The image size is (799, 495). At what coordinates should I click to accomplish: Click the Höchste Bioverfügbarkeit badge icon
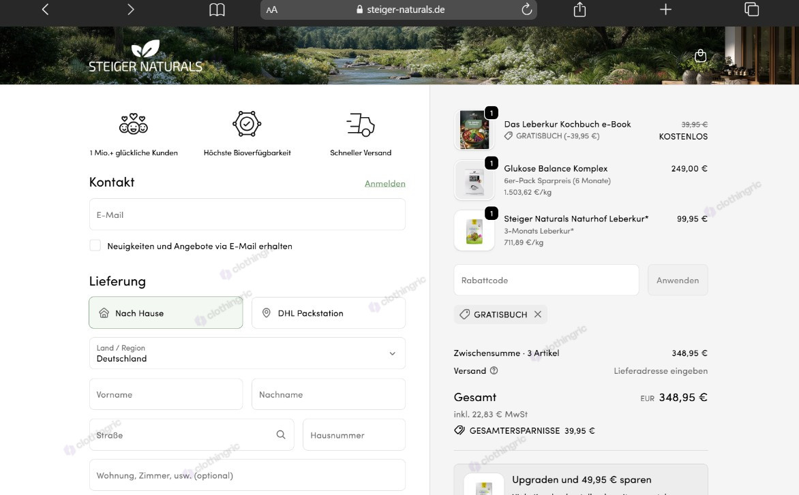pyautogui.click(x=247, y=124)
